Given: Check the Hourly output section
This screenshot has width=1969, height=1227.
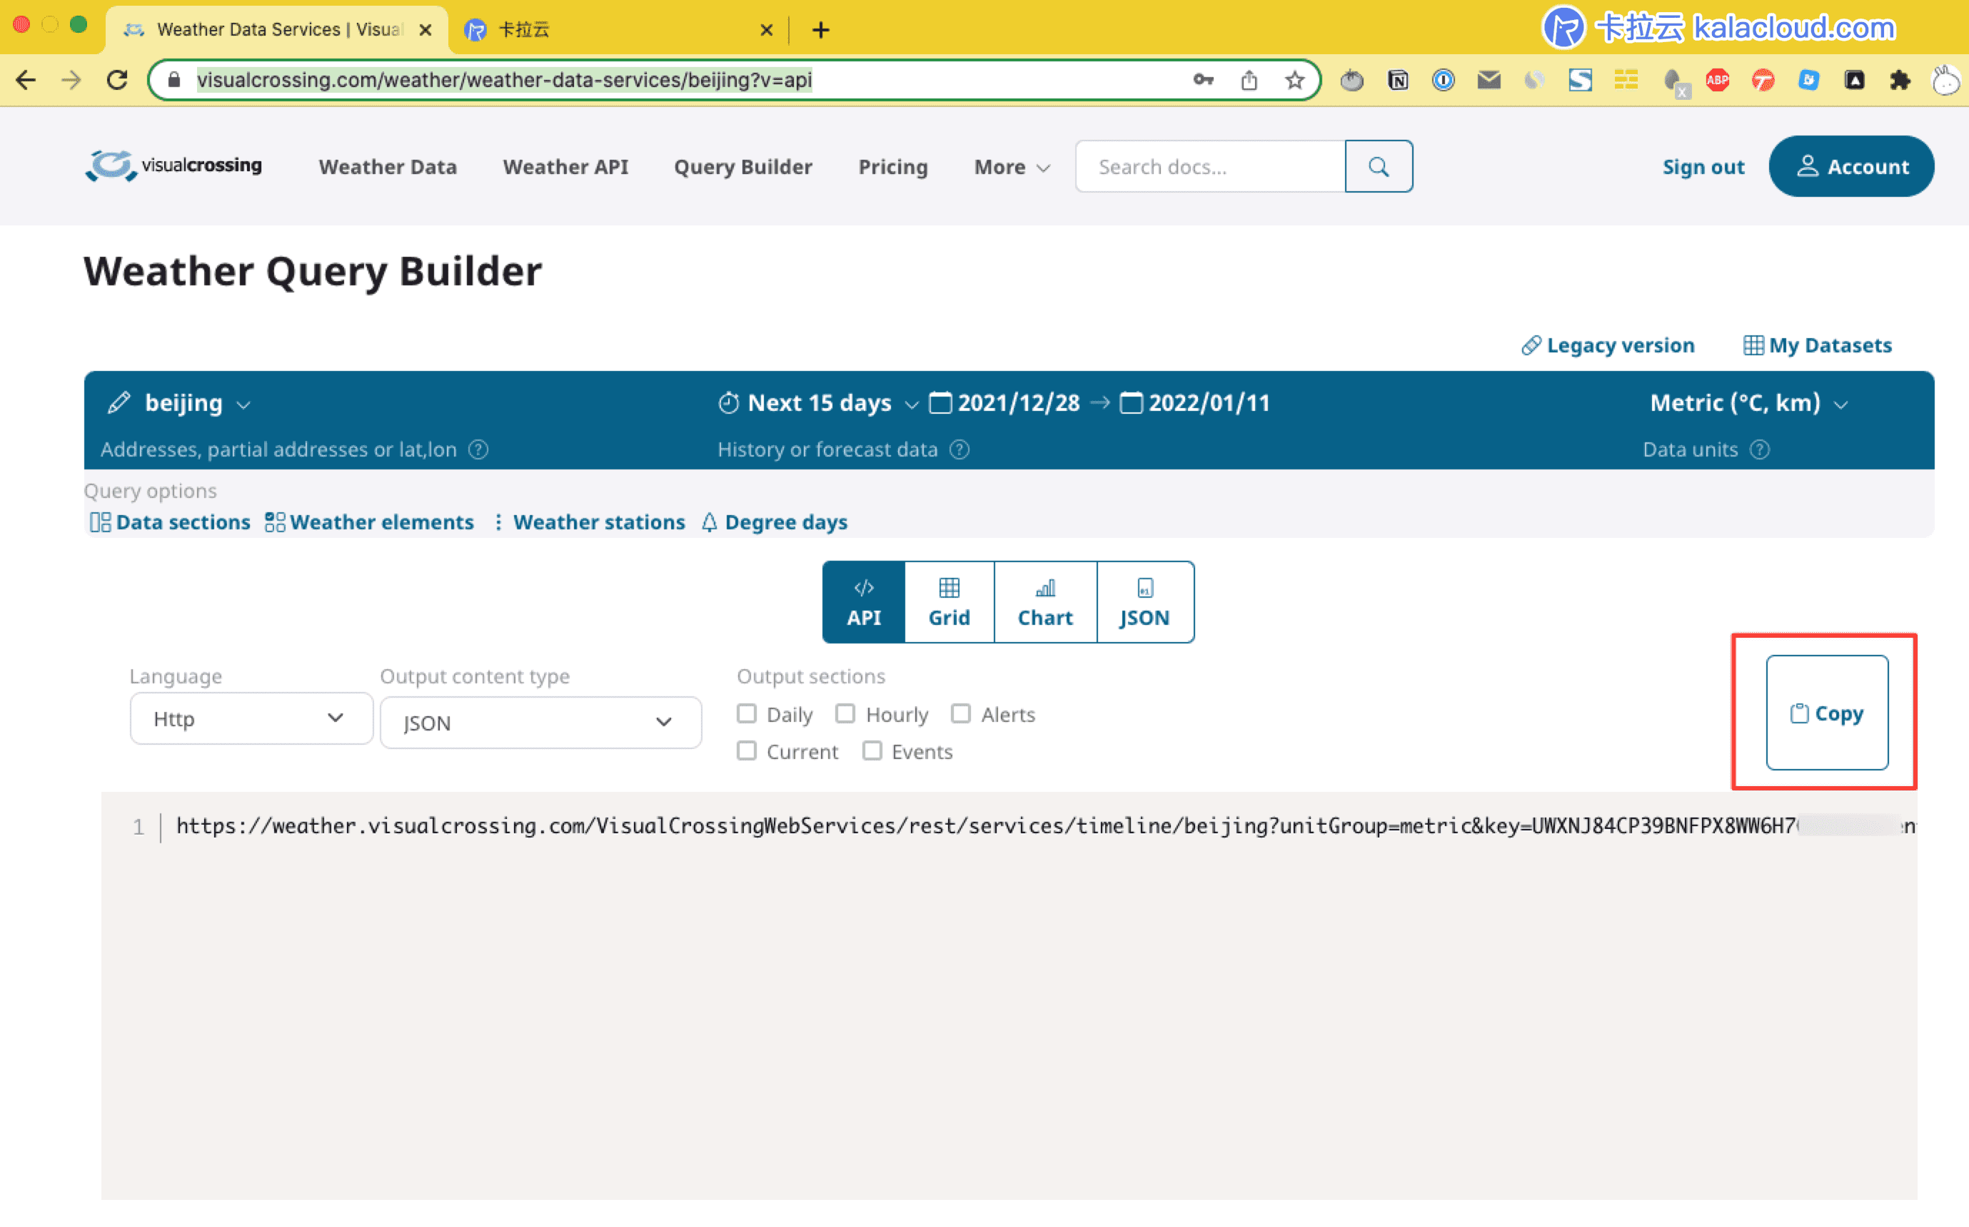Looking at the screenshot, I should (845, 713).
